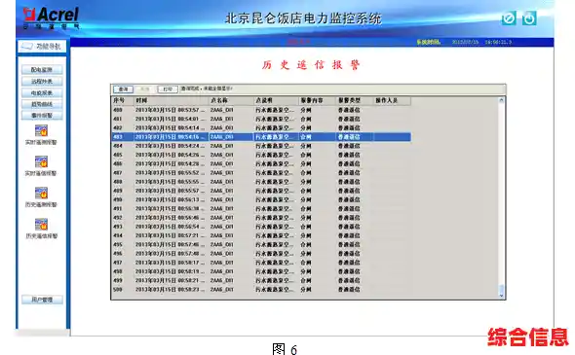Select alarm row number 491

coord(261,208)
